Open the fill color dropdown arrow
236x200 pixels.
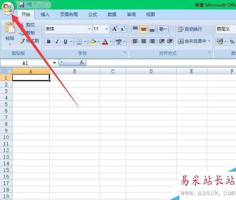(x=99, y=42)
